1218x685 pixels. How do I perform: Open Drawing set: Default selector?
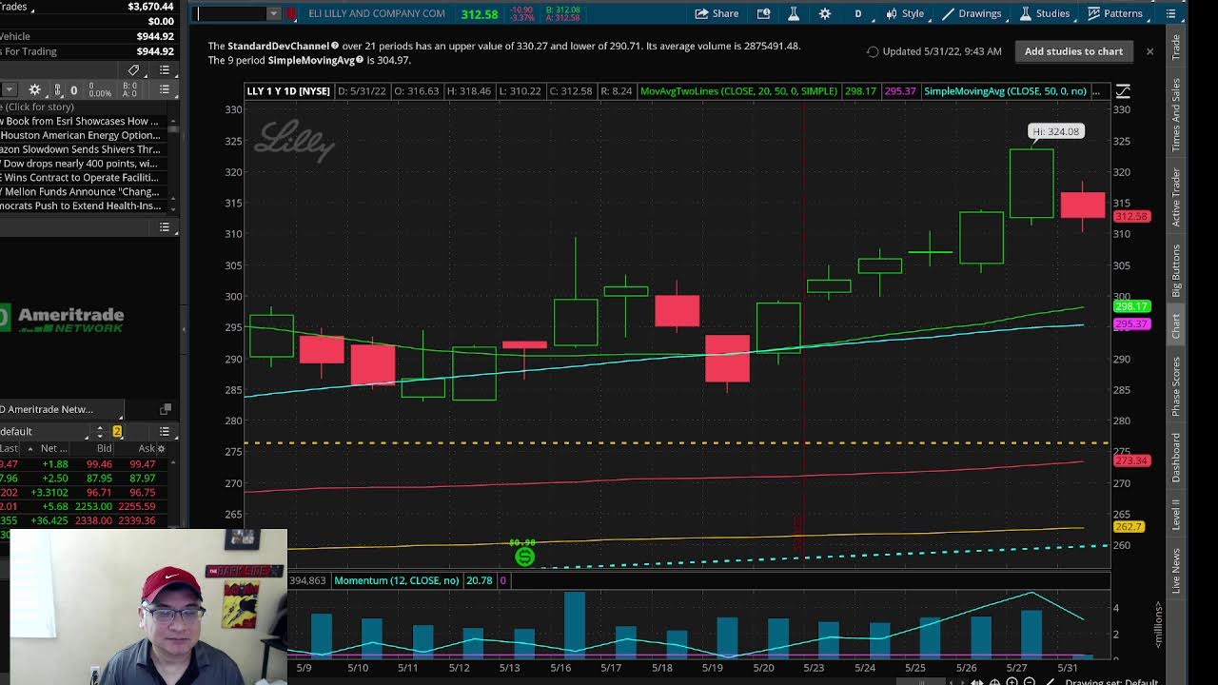click(1110, 682)
